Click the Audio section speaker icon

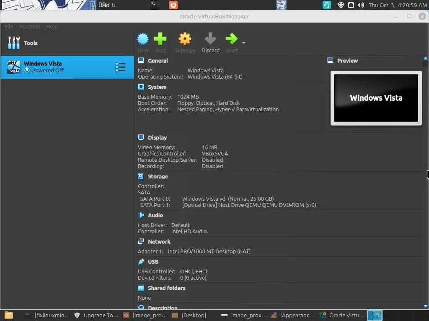[x=141, y=215]
